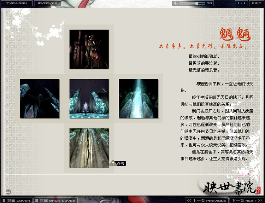Go to the 封面 COVER page
265x203 pixels.
(17, 201)
